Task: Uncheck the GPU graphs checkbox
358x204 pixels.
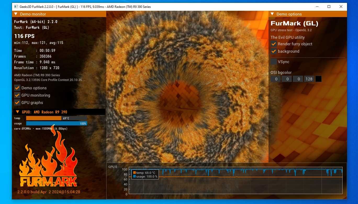Action: (x=17, y=103)
